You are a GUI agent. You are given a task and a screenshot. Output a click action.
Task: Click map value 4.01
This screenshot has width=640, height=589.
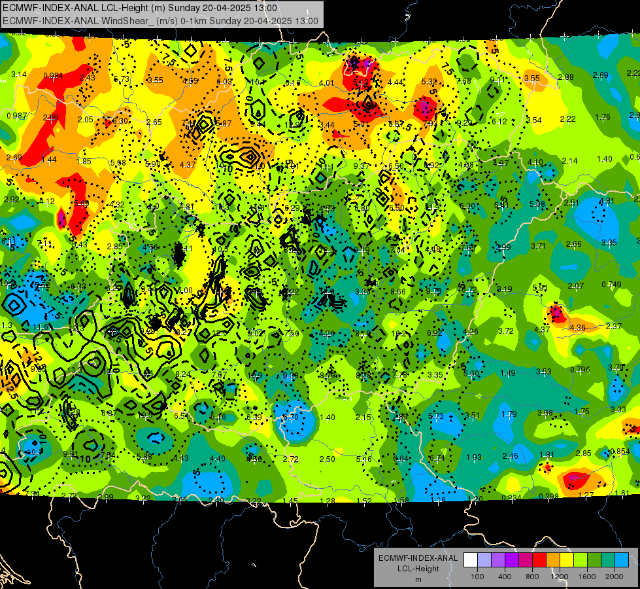point(326,83)
